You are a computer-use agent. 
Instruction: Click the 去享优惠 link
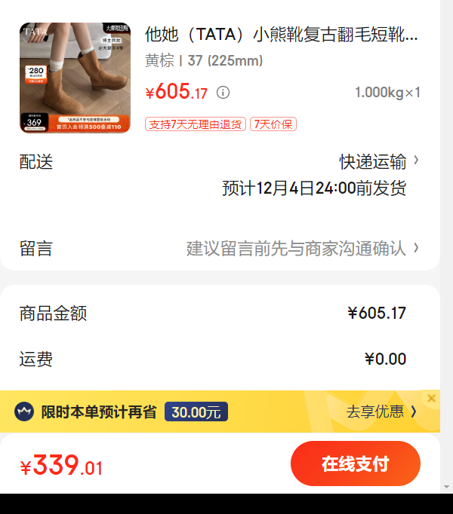pyautogui.click(x=375, y=412)
